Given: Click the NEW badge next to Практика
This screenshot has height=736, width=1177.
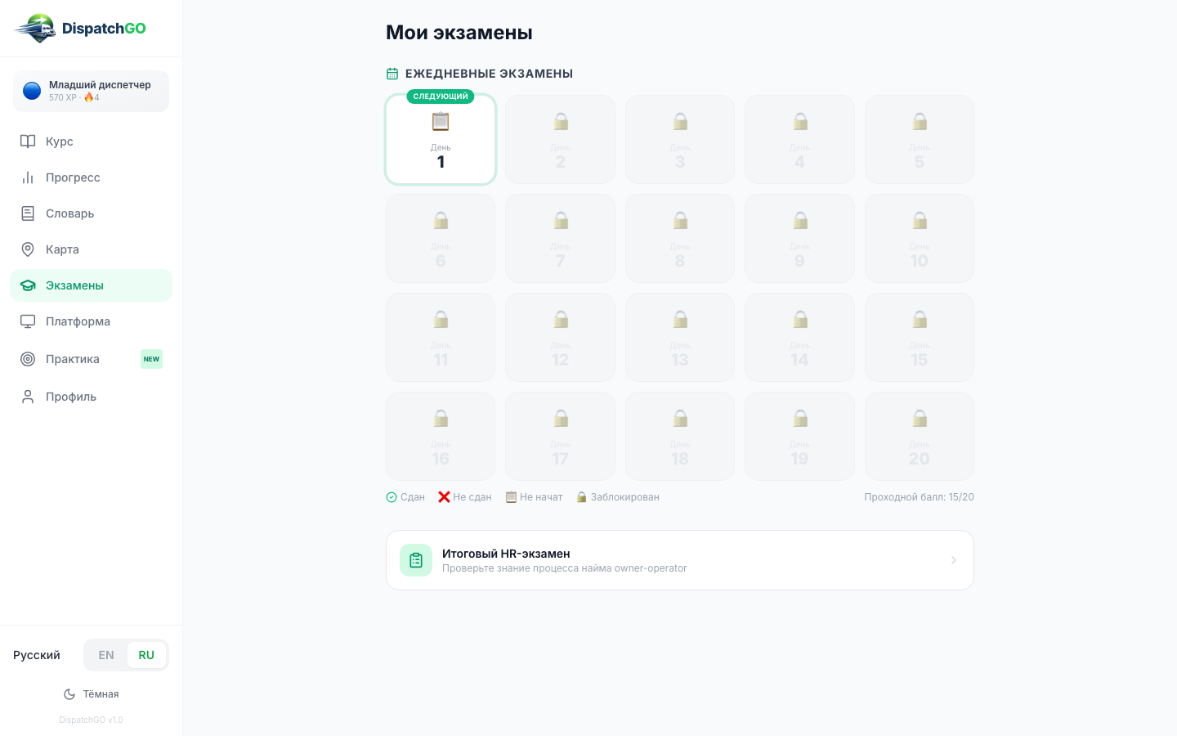Looking at the screenshot, I should tap(151, 359).
